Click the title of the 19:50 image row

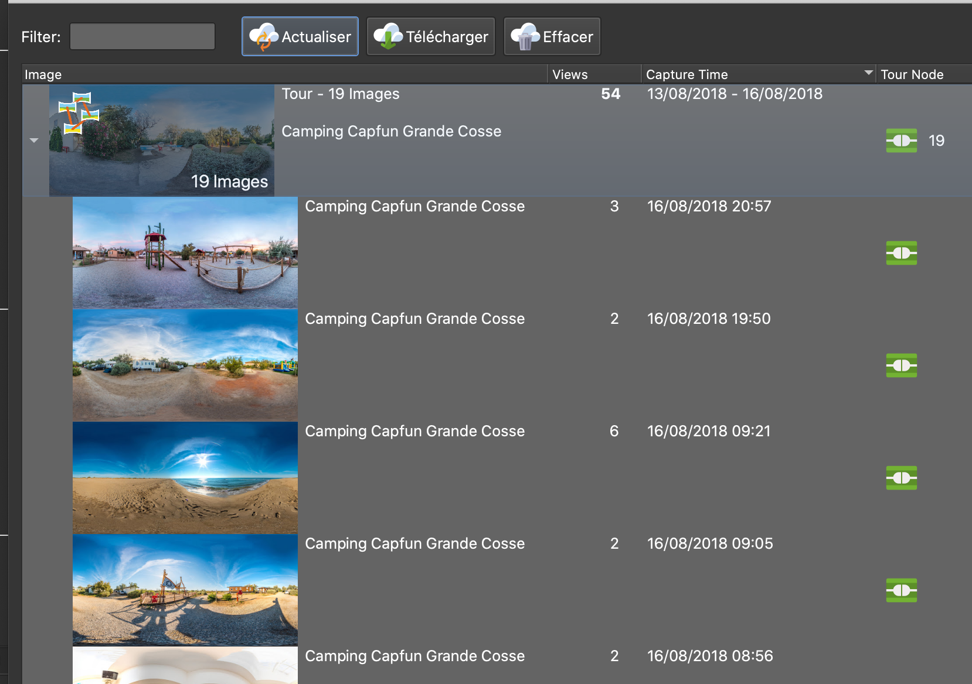click(415, 319)
